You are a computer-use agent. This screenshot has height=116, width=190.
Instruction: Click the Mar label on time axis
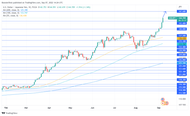26,108
